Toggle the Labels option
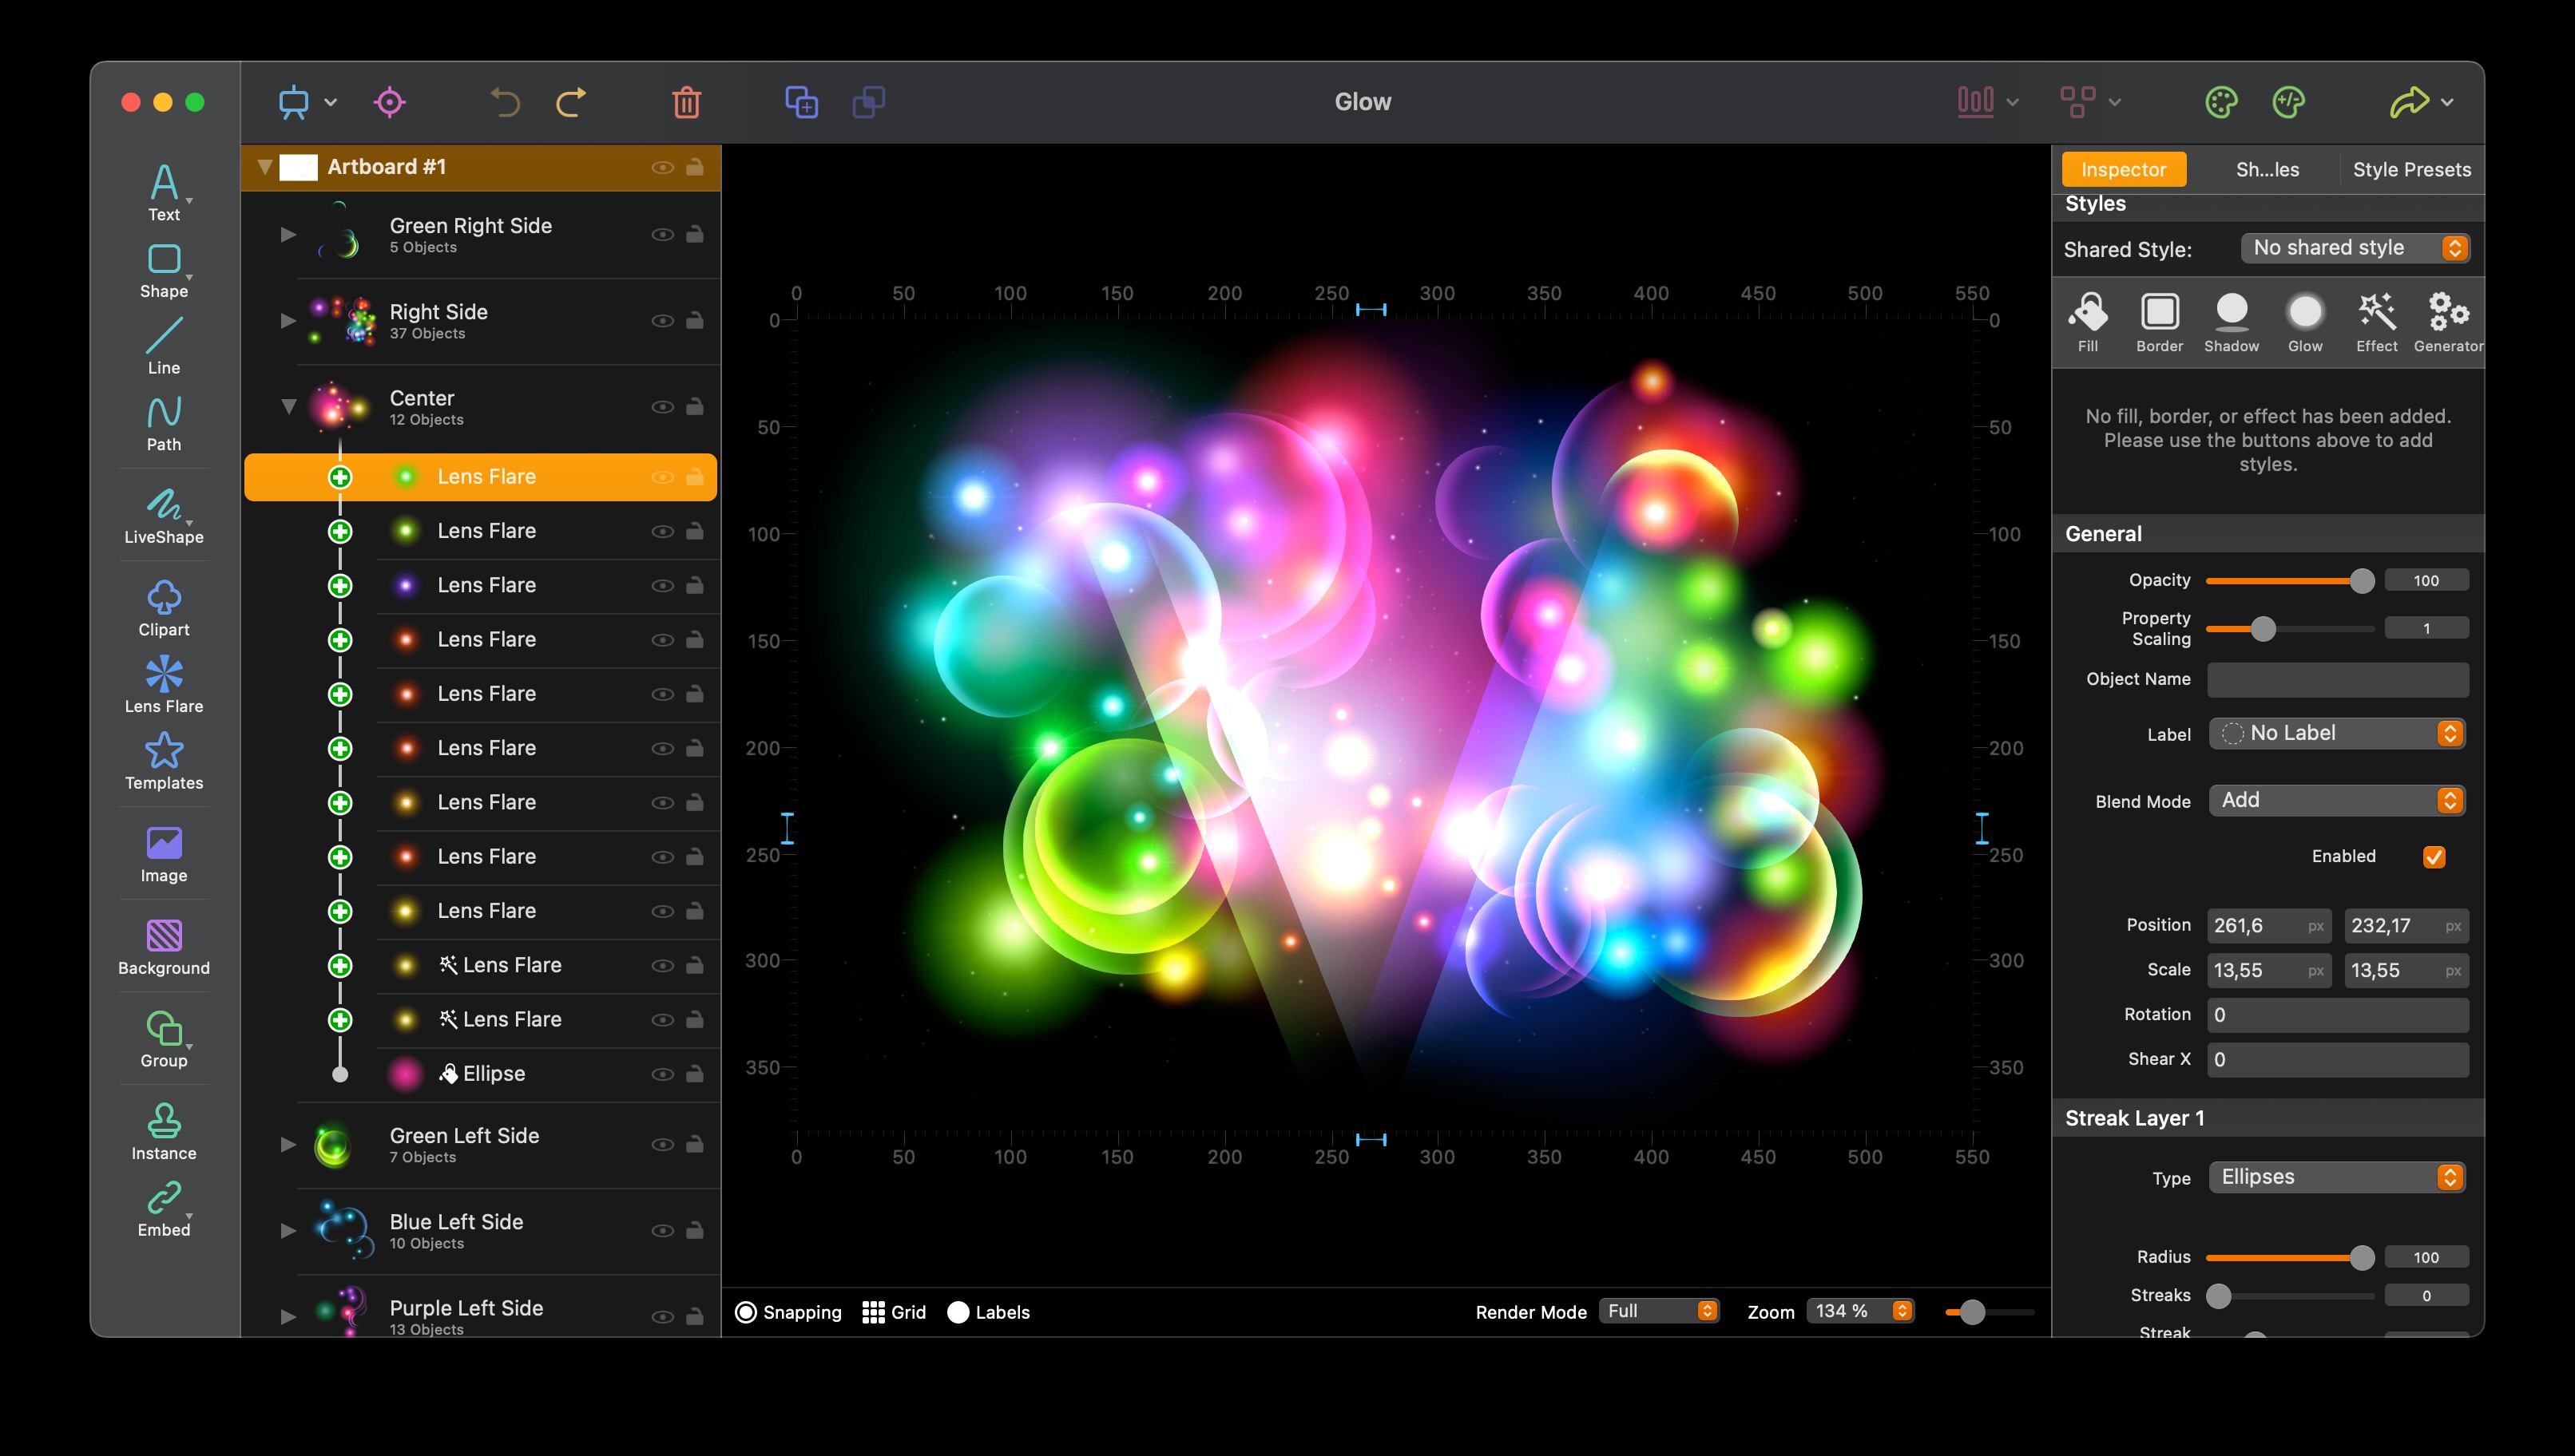 (x=988, y=1312)
